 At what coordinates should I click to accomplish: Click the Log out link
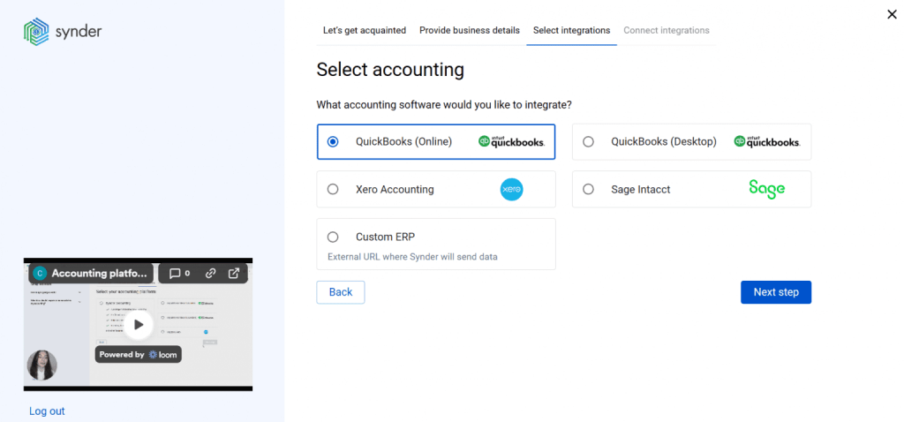[x=47, y=411]
